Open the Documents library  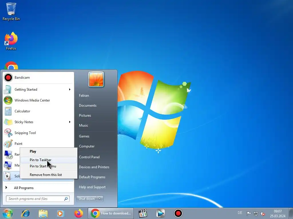click(88, 106)
